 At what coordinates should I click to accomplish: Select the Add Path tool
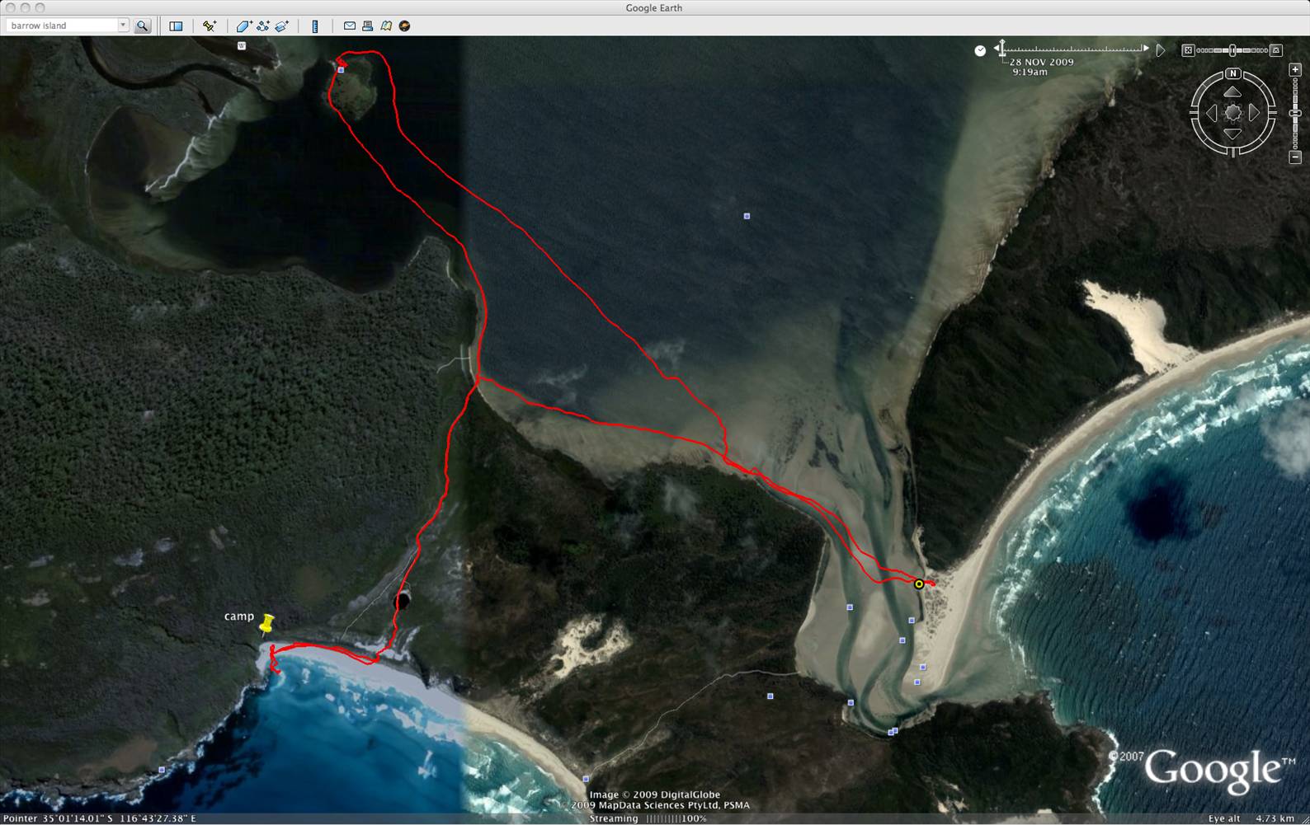pyautogui.click(x=263, y=26)
